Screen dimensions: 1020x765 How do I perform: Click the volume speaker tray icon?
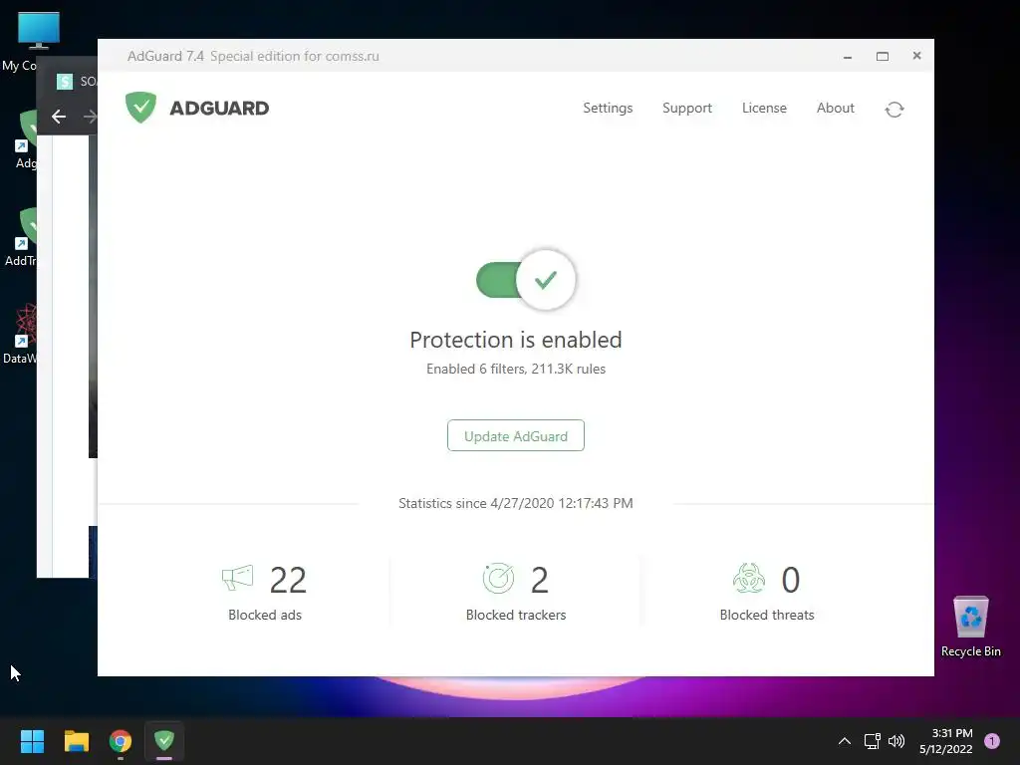pyautogui.click(x=896, y=741)
